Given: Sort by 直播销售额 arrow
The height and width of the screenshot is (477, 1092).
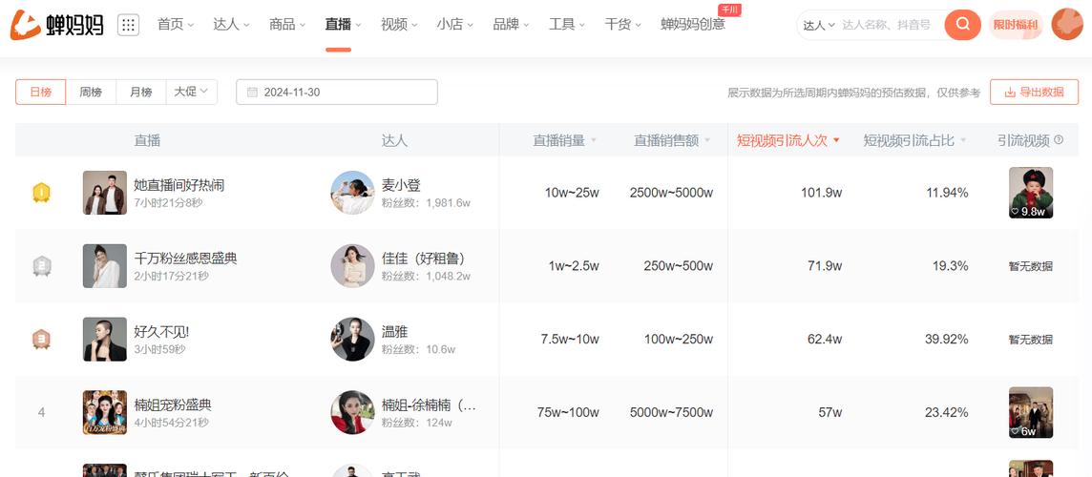Looking at the screenshot, I should [707, 140].
